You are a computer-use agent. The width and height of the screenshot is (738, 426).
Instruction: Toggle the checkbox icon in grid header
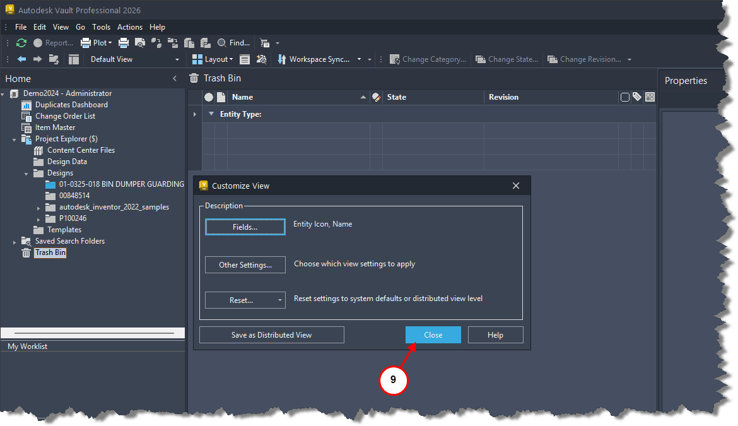point(624,97)
